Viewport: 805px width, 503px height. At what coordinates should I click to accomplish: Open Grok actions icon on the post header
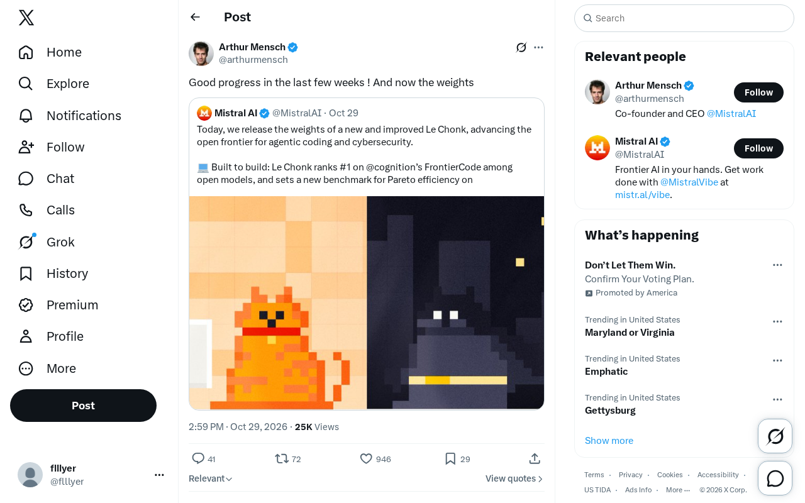[521, 47]
